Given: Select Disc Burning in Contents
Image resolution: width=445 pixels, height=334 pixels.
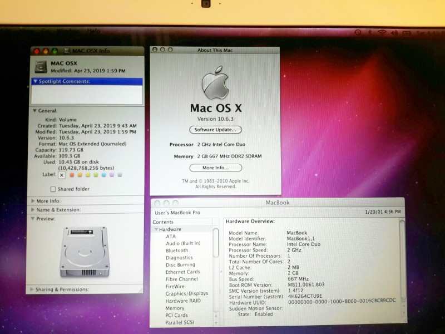Looking at the screenshot, I should point(180,265).
